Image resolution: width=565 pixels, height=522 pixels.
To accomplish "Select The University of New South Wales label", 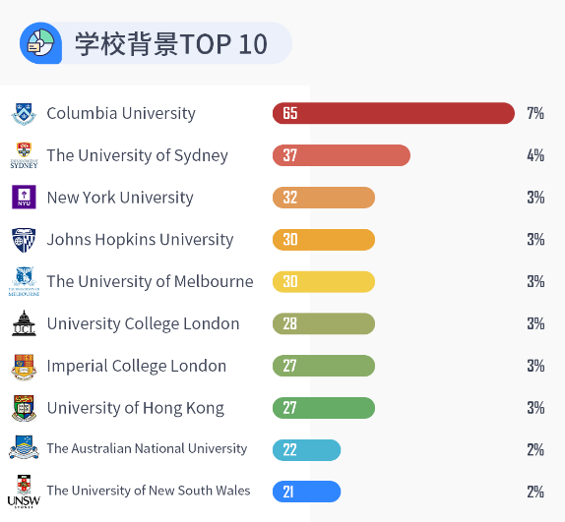I will (x=149, y=491).
